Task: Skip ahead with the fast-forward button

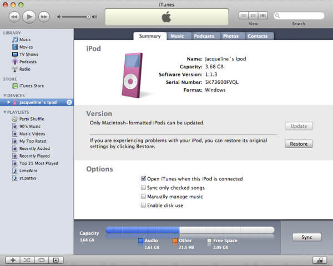Action: tap(44, 17)
